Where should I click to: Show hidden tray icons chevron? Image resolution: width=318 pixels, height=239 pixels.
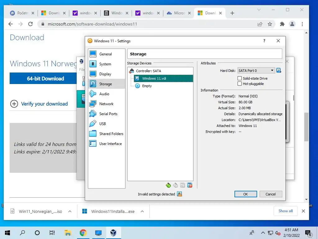[x=263, y=233]
